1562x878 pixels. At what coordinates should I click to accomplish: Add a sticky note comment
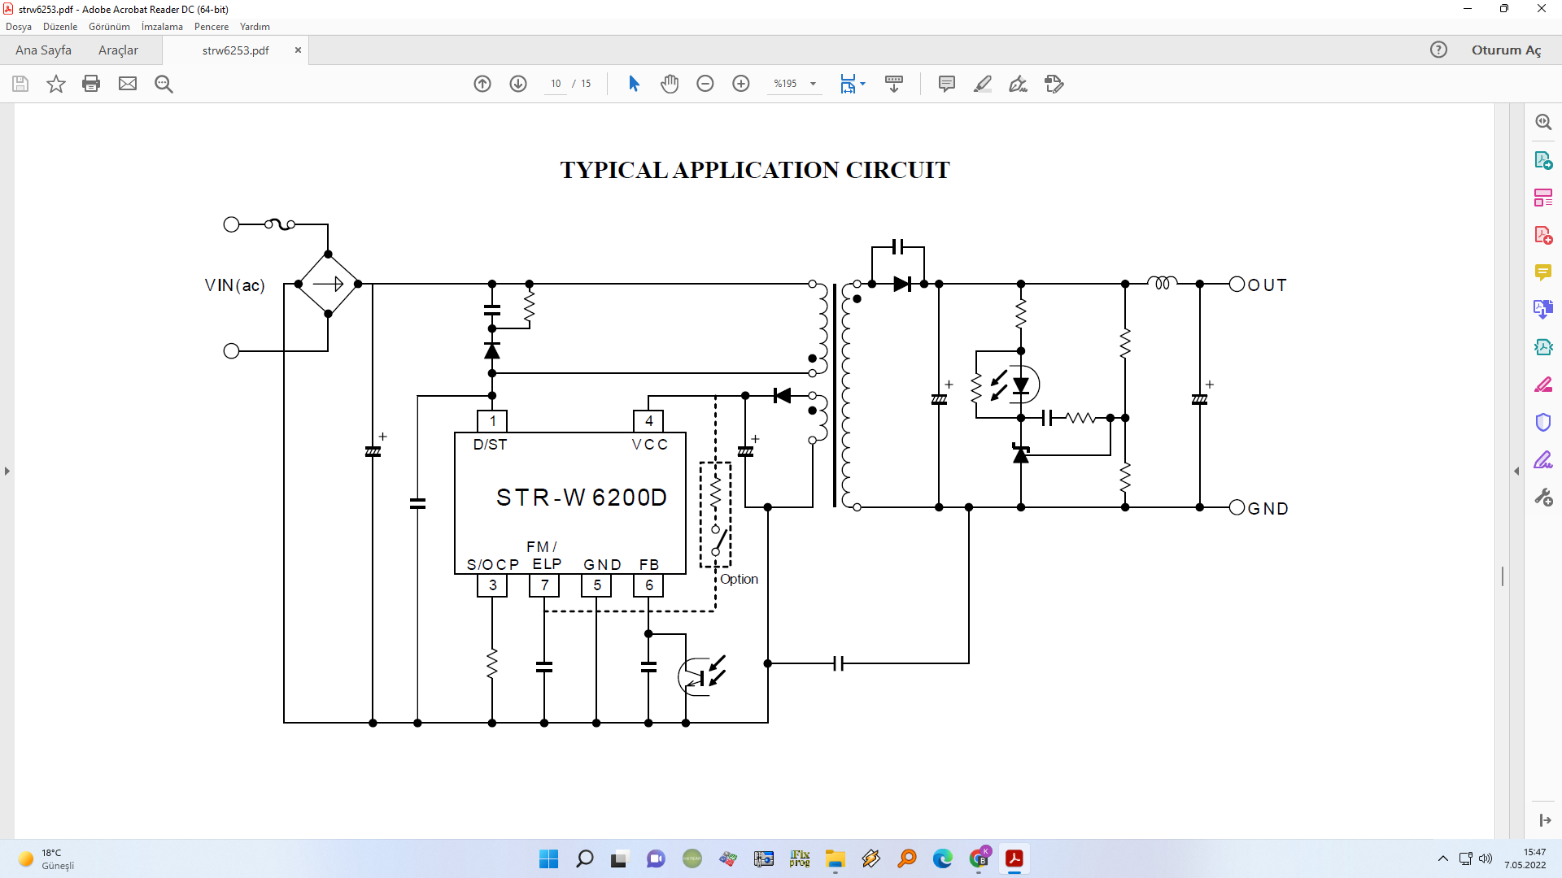coord(946,84)
